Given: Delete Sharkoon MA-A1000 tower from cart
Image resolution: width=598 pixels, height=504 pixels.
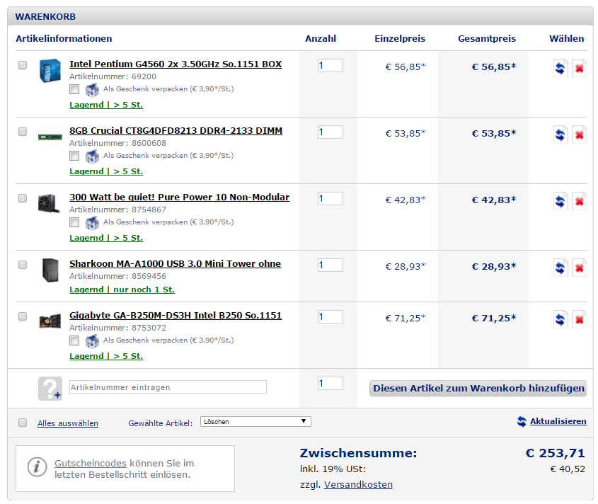Looking at the screenshot, I should pos(579,268).
